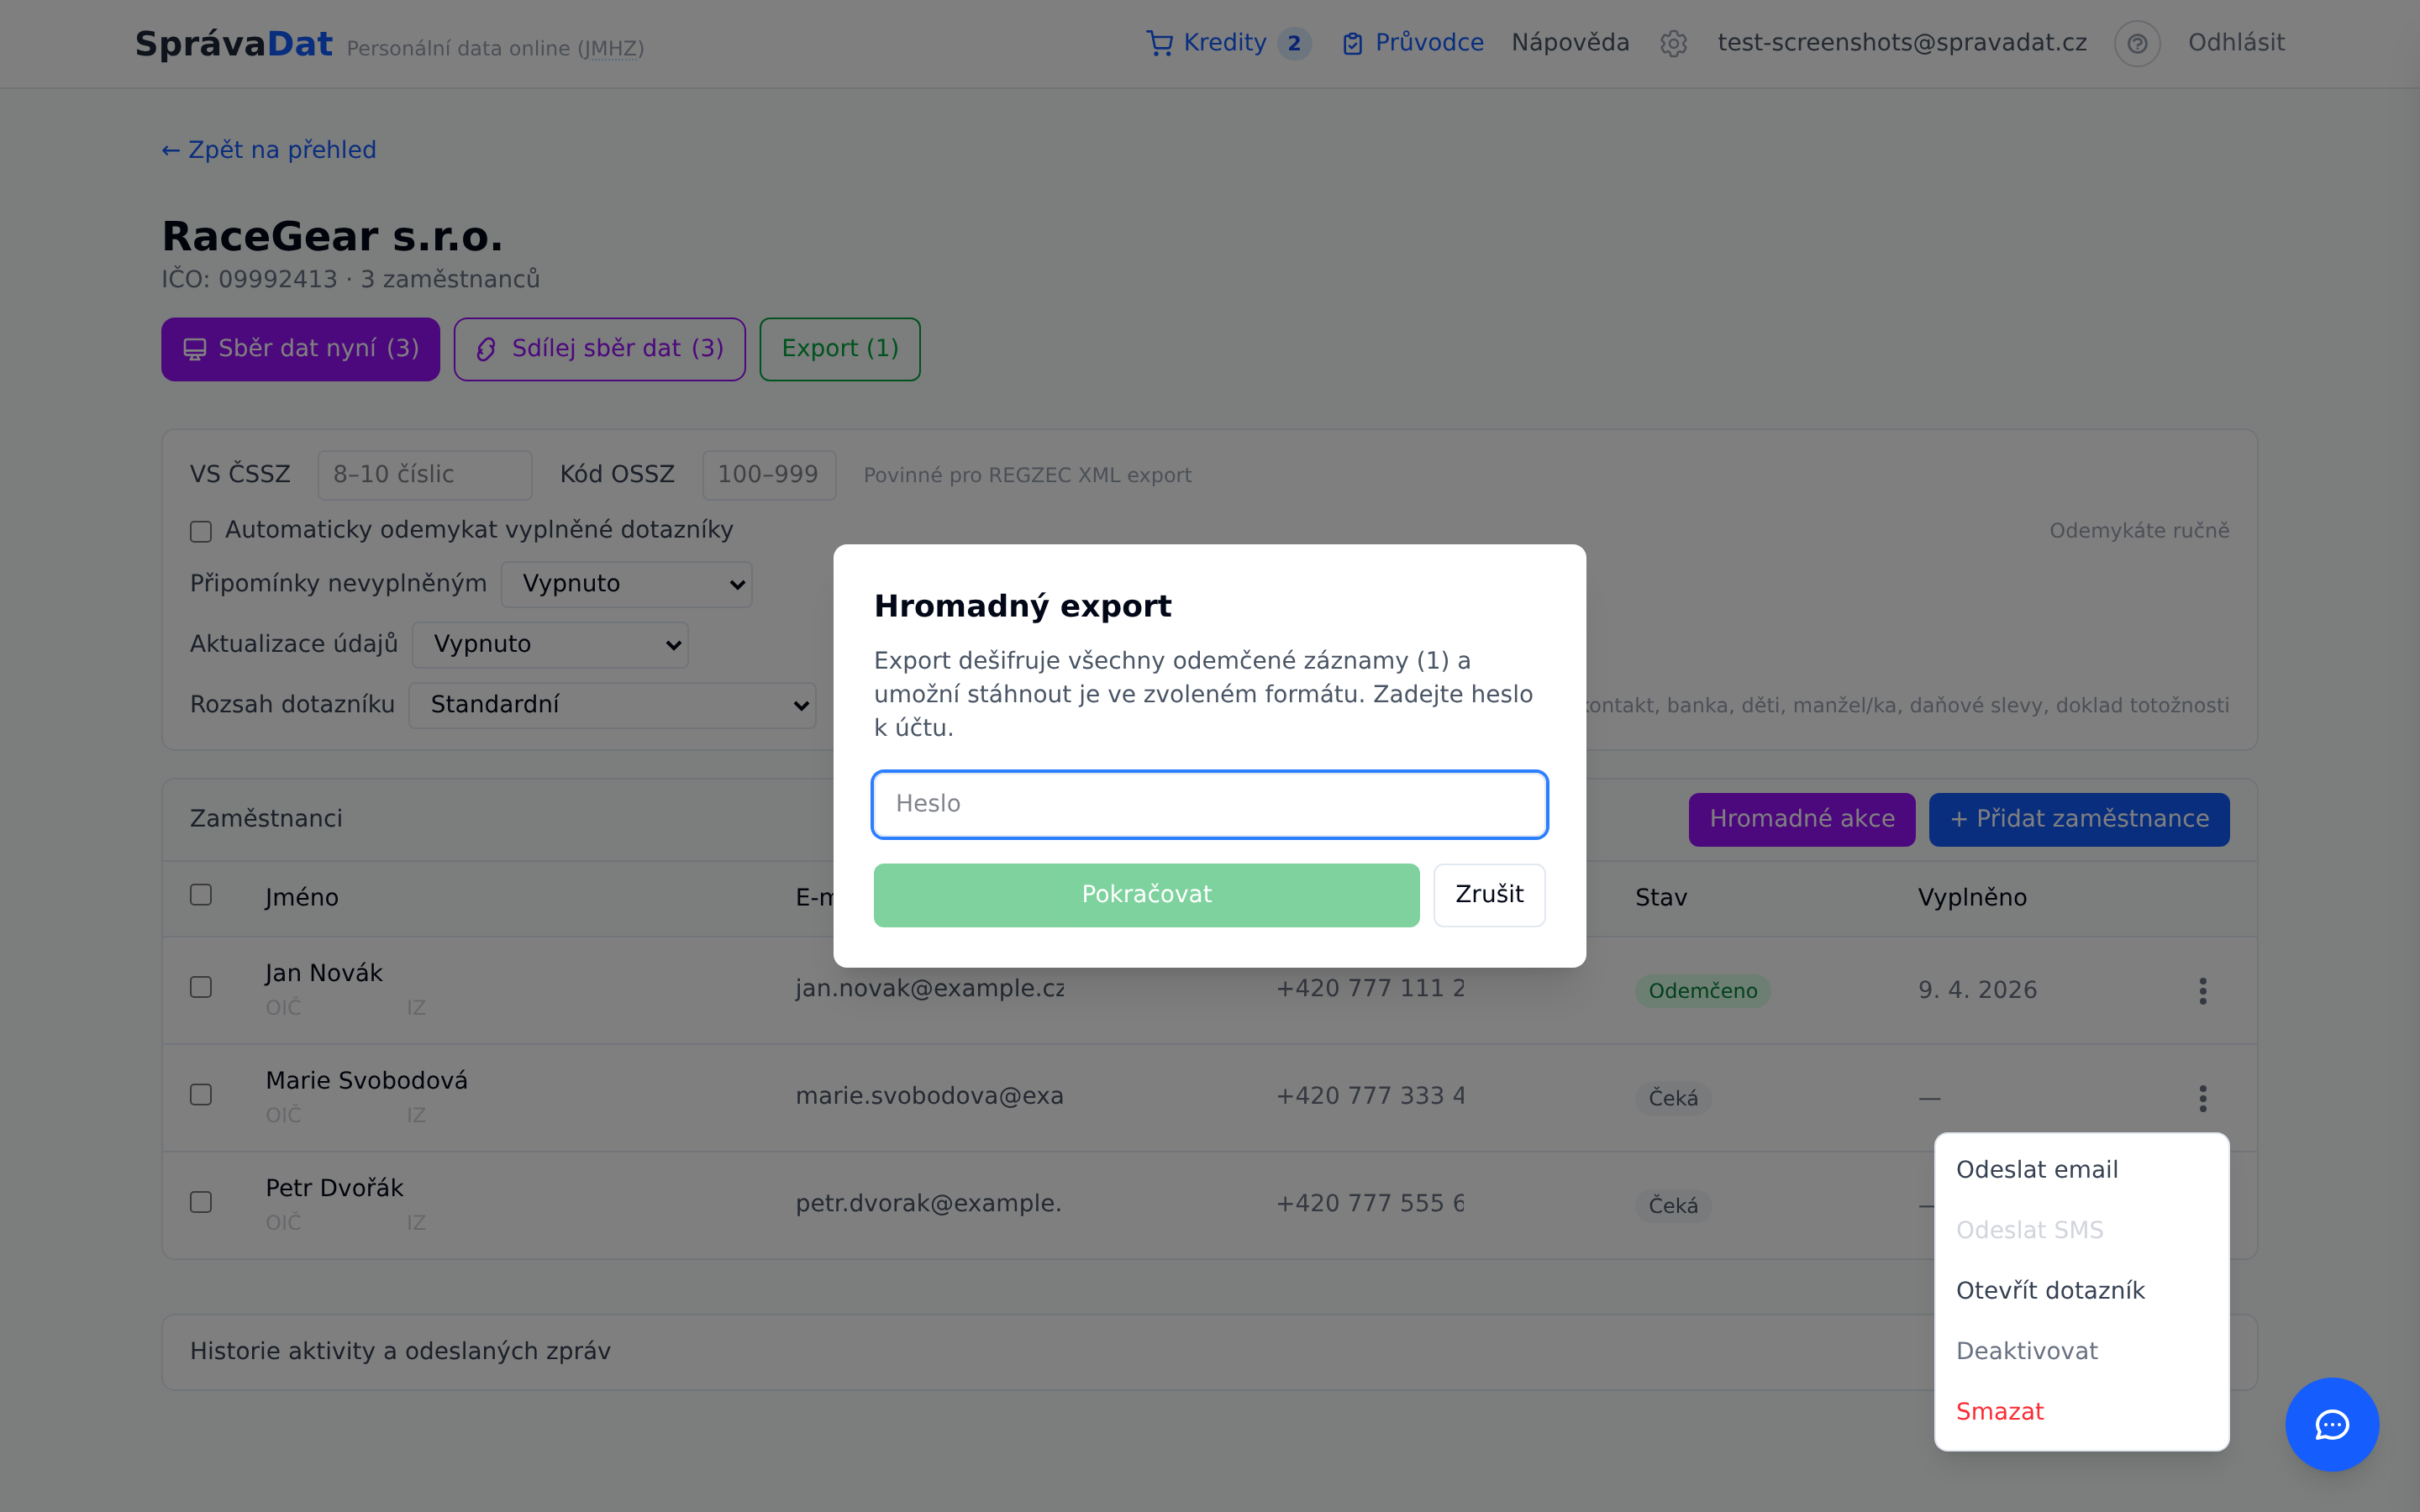2420x1512 pixels.
Task: Click the link icon in Sdílej sběr dat
Action: click(486, 349)
